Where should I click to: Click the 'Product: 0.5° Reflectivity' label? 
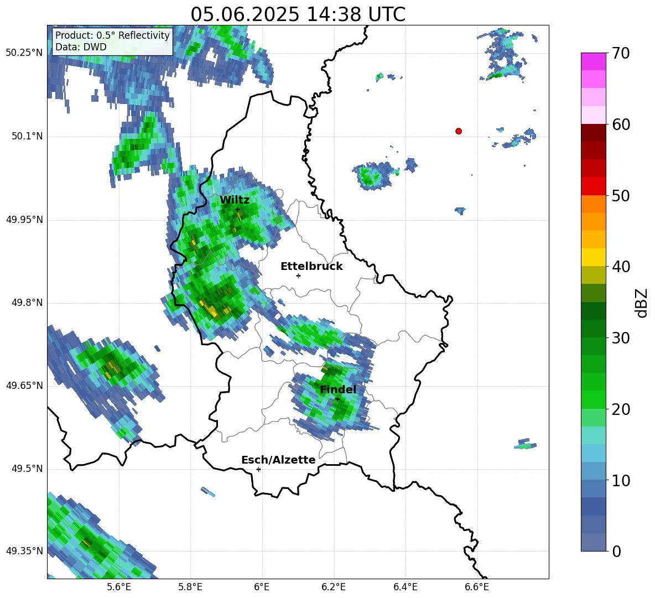(112, 35)
